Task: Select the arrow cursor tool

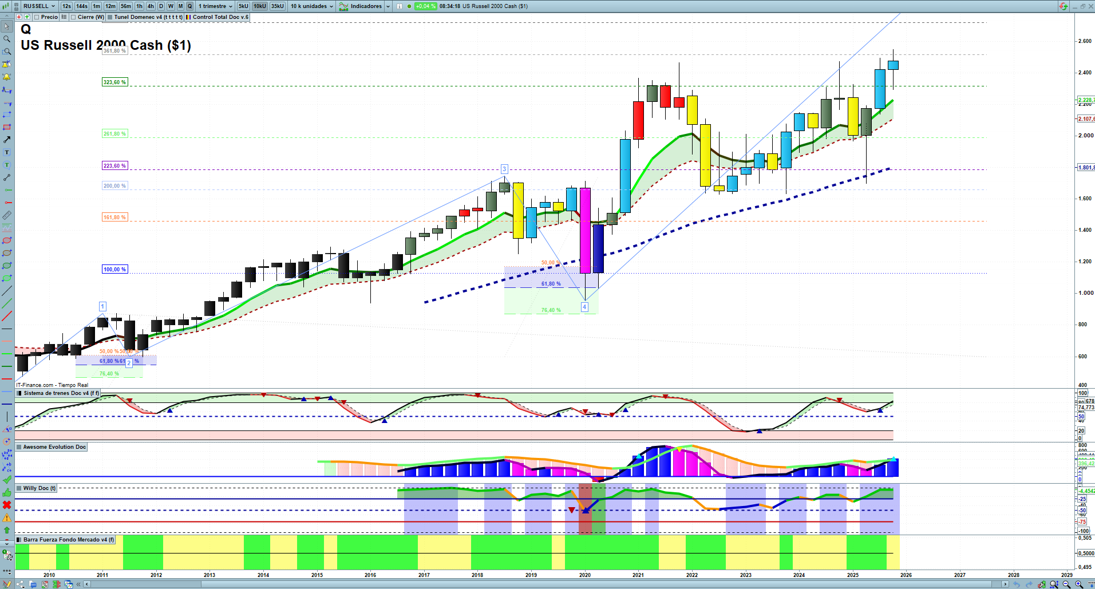Action: [7, 26]
